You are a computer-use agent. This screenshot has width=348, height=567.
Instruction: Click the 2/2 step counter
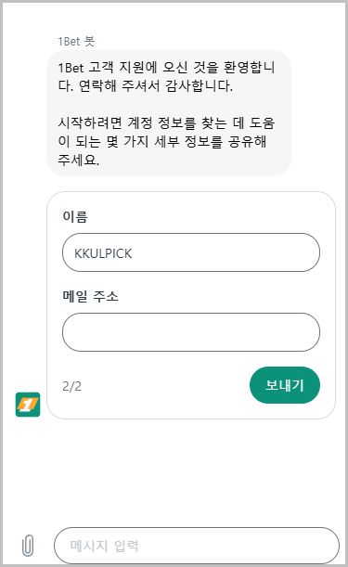click(71, 386)
